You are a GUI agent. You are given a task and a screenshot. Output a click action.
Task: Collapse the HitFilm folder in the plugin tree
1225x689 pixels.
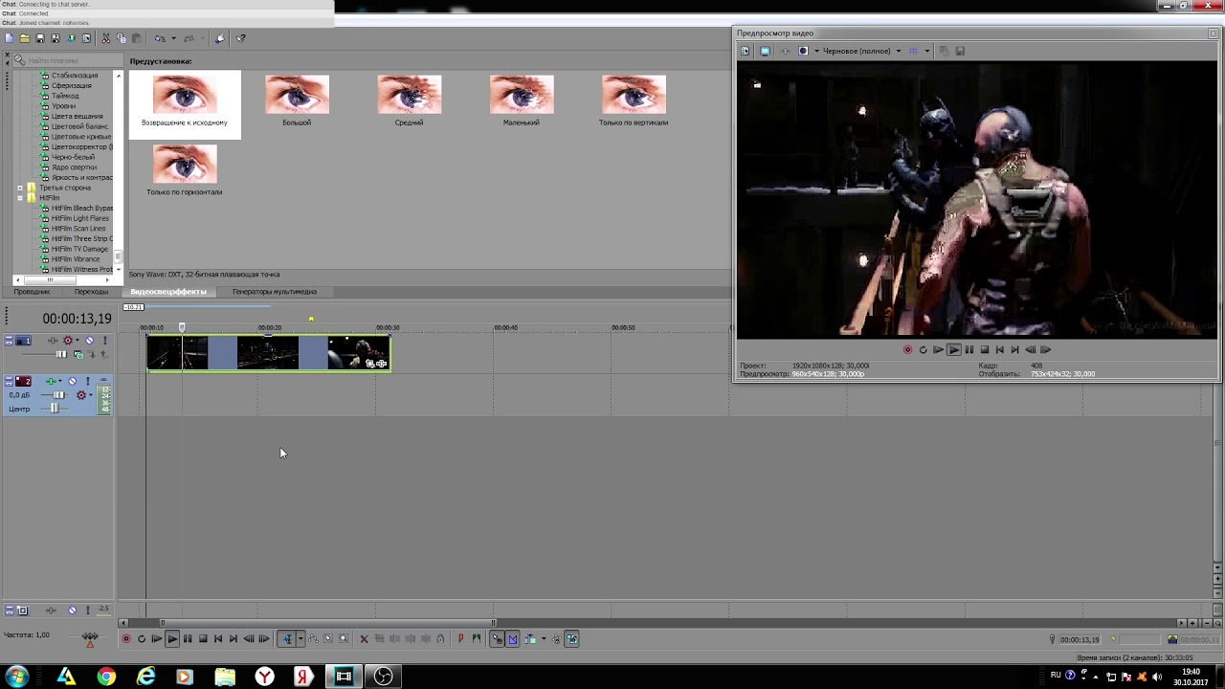[20, 198]
